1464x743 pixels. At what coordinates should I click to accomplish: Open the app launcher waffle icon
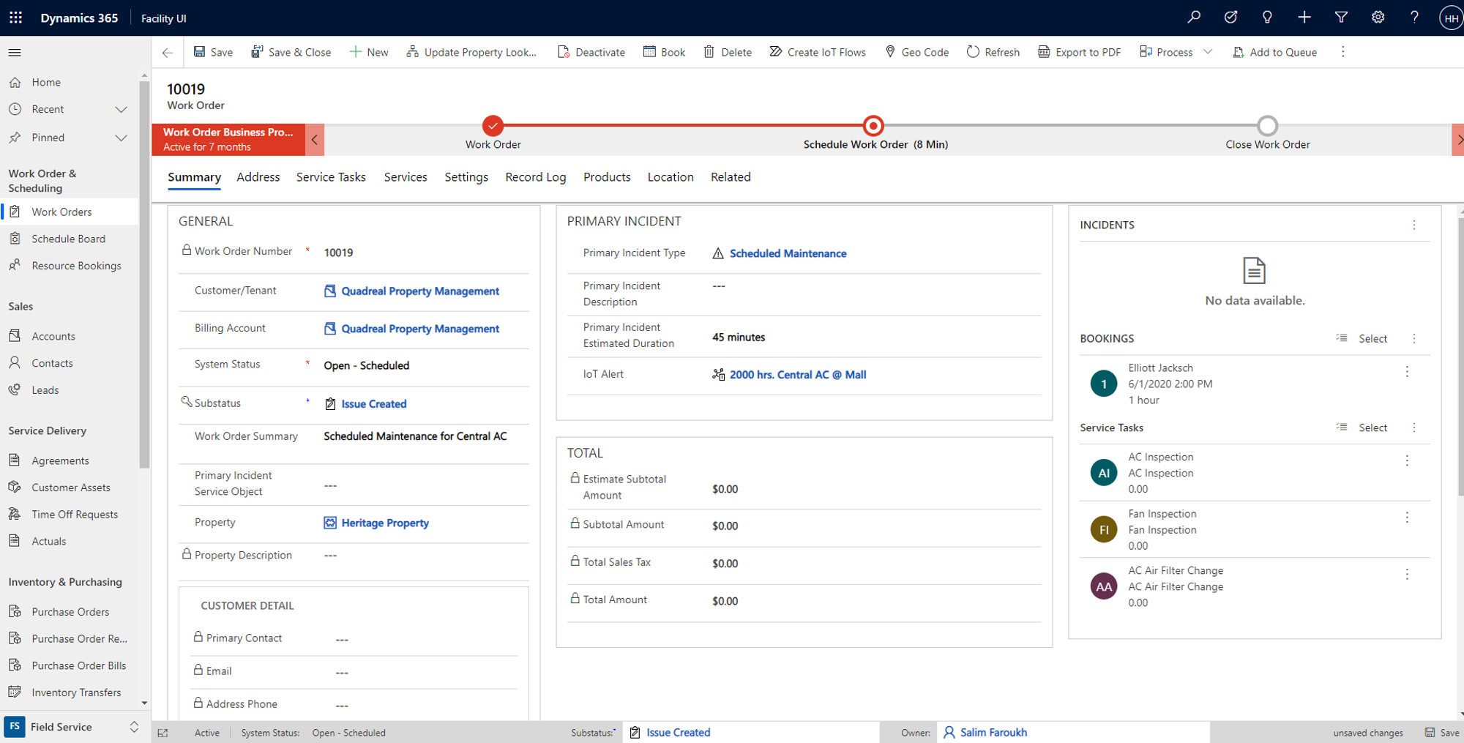(15, 18)
